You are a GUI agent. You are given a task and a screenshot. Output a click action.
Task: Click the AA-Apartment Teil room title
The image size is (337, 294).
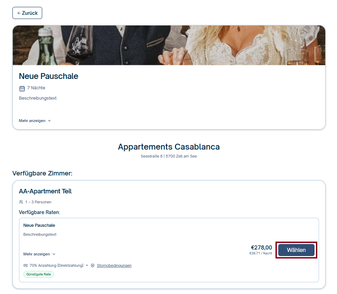pos(45,191)
